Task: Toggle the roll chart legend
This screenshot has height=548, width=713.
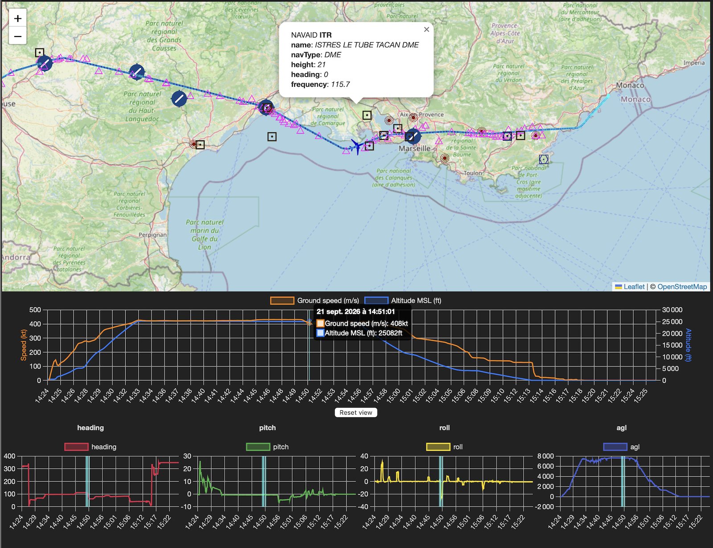Action: pos(445,447)
